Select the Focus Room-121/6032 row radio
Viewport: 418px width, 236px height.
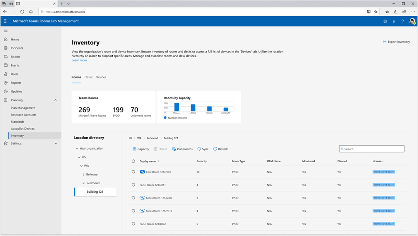pyautogui.click(x=133, y=224)
